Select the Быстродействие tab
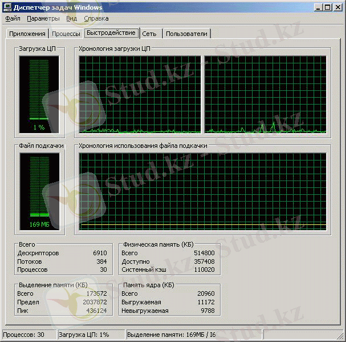Image resolution: width=346 pixels, height=342 pixels. [x=111, y=33]
